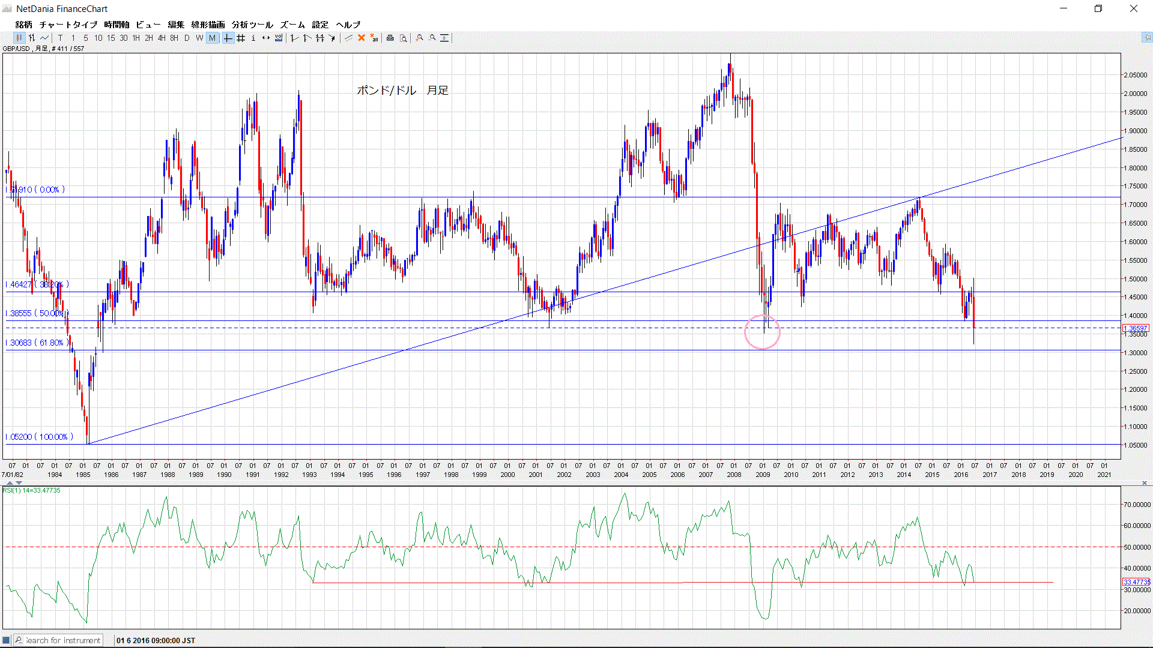Select the 15-minute timeframe
1153x648 pixels.
tap(111, 38)
